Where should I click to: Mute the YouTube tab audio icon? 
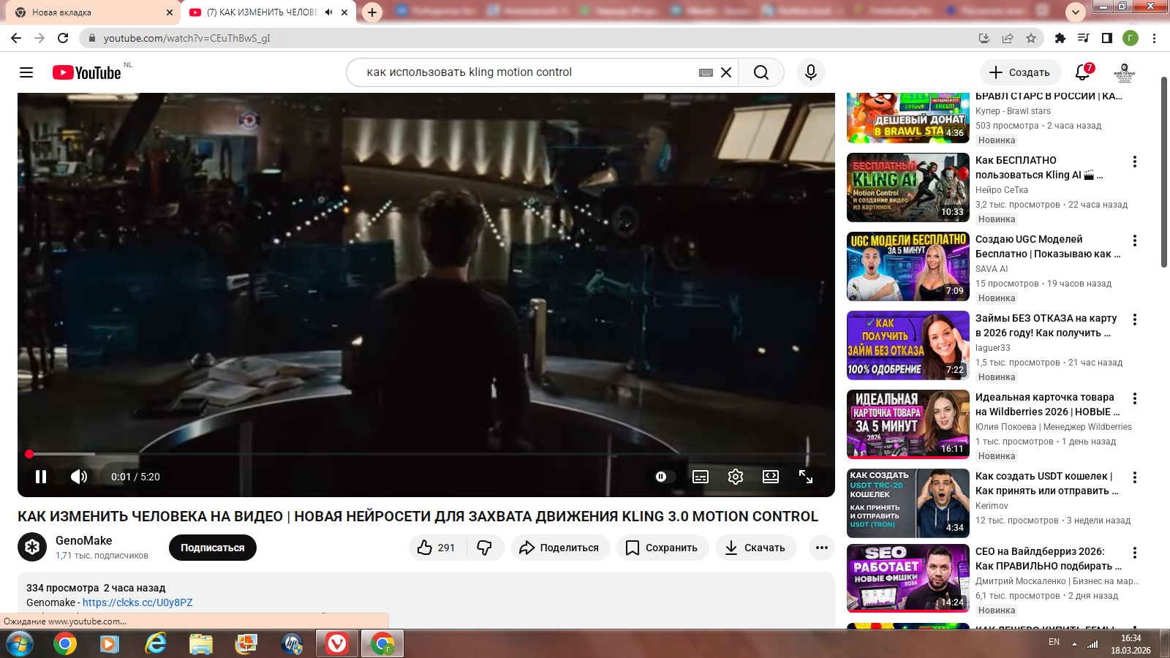328,12
